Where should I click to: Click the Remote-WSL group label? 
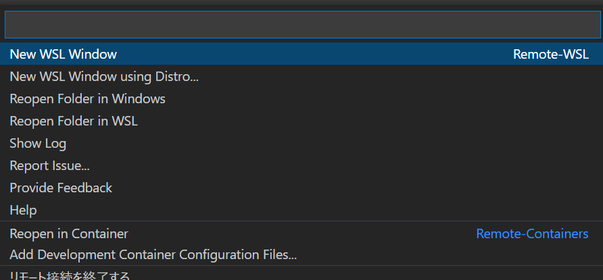[x=550, y=55]
